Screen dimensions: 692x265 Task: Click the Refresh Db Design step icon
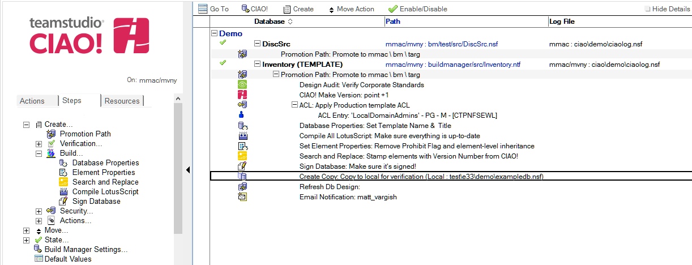[x=242, y=187]
